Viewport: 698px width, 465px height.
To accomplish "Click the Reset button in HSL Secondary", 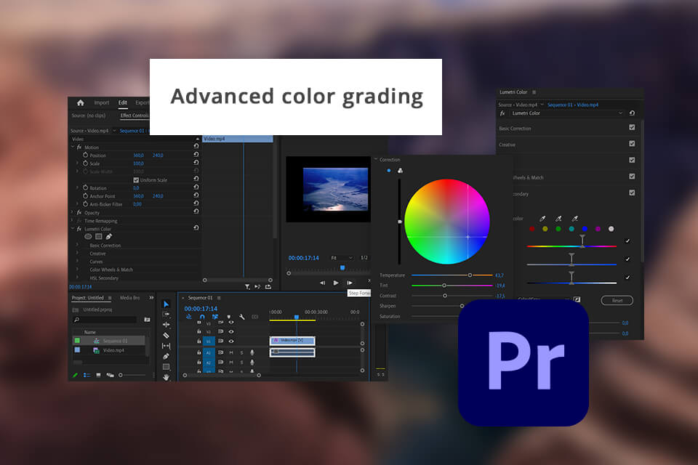I will tap(617, 300).
